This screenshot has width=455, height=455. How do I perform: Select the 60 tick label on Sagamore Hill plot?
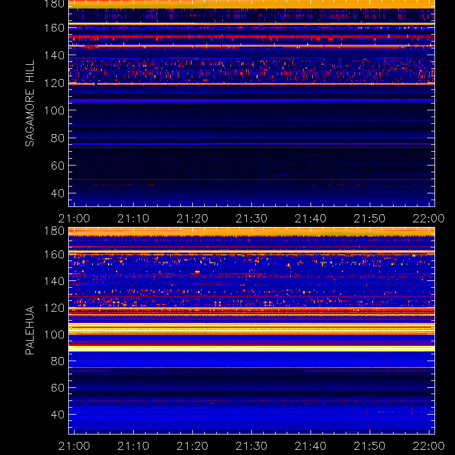[x=57, y=166]
